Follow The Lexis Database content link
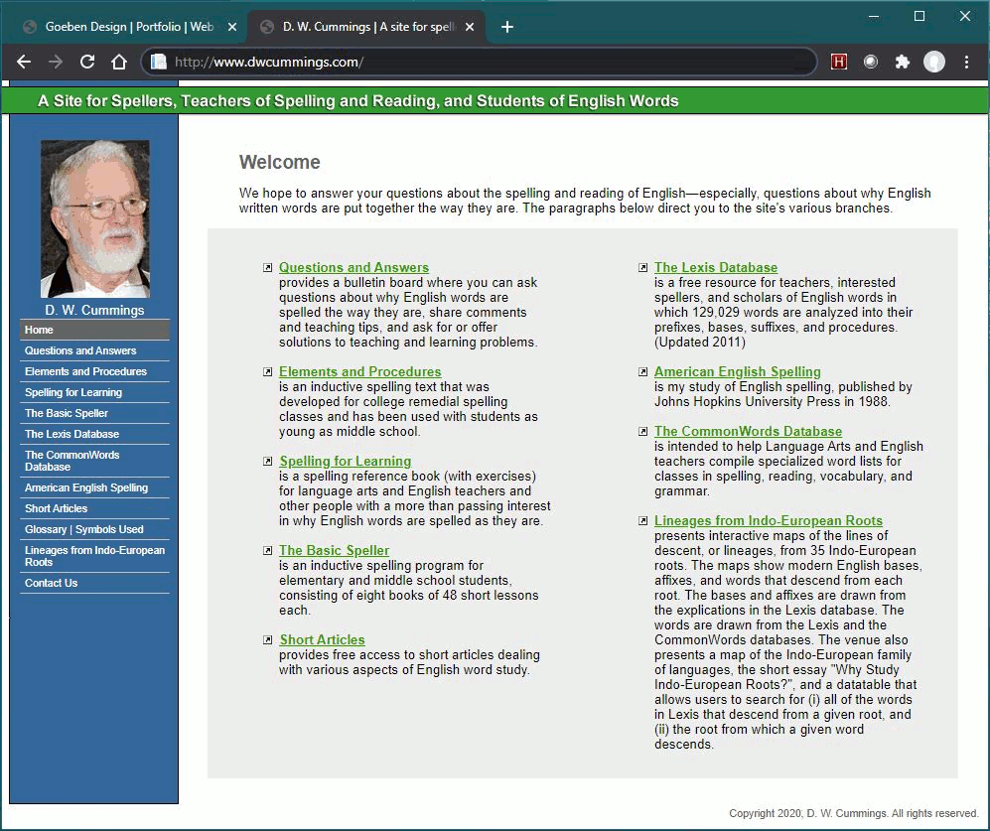This screenshot has height=831, width=990. click(716, 268)
